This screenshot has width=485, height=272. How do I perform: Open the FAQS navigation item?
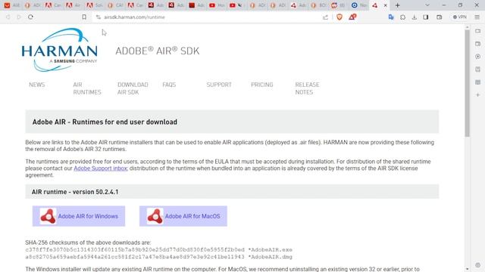[169, 85]
